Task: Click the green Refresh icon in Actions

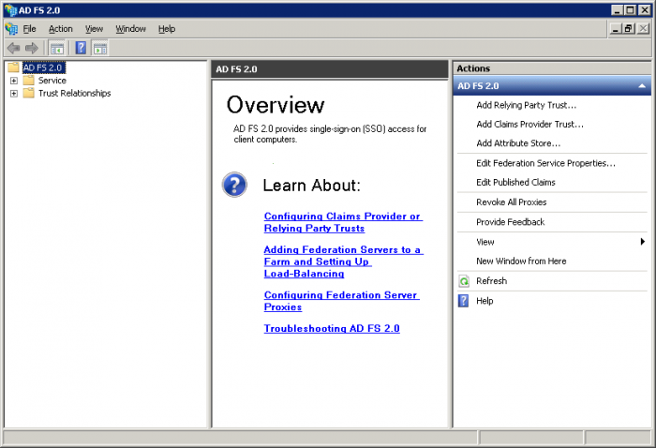Action: [x=463, y=281]
